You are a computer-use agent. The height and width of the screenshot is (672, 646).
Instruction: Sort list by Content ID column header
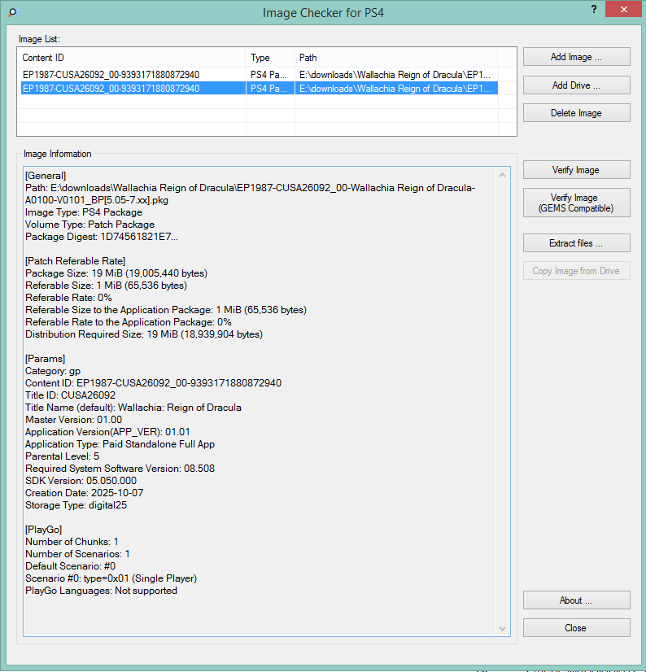tap(130, 58)
